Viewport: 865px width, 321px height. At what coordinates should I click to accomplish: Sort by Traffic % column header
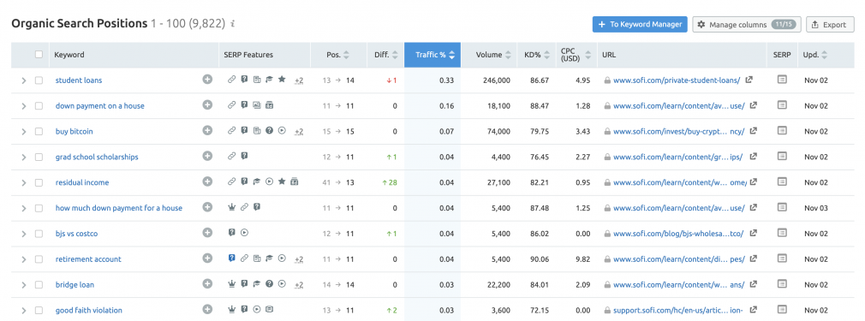coord(432,55)
